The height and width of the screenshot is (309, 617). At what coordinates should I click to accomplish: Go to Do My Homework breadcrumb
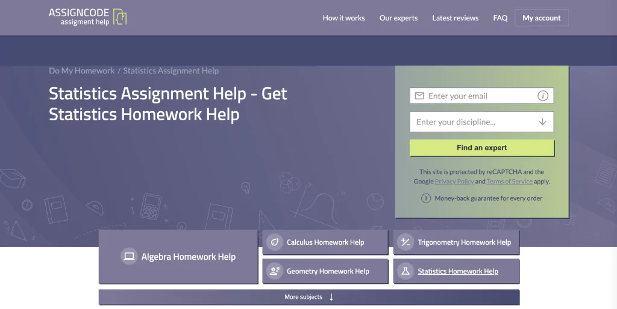pyautogui.click(x=82, y=71)
